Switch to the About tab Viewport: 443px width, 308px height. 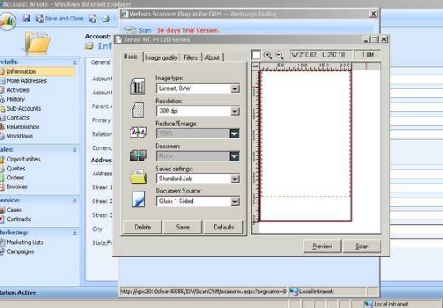click(212, 57)
